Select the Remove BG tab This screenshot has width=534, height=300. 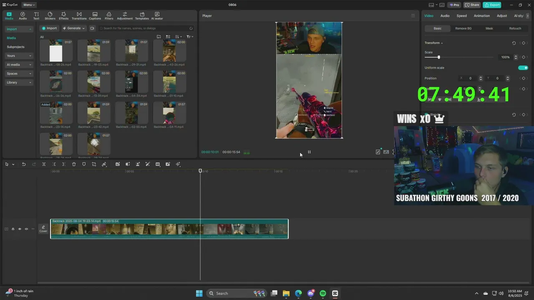coord(463,28)
